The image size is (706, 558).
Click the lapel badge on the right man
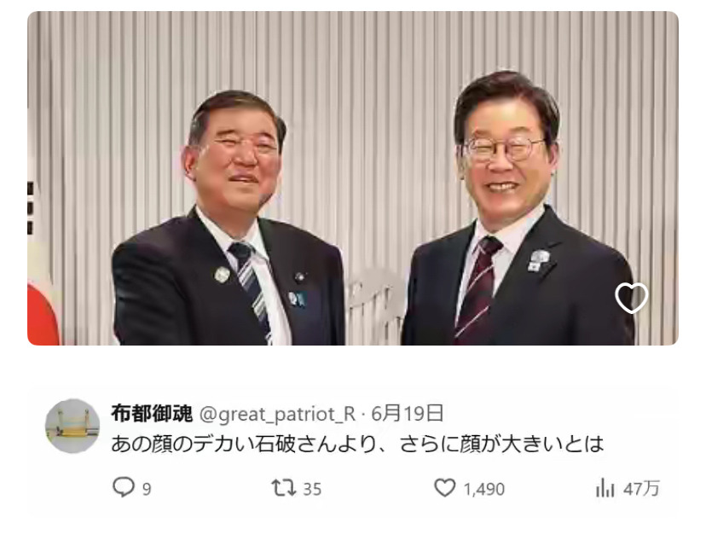pyautogui.click(x=539, y=261)
